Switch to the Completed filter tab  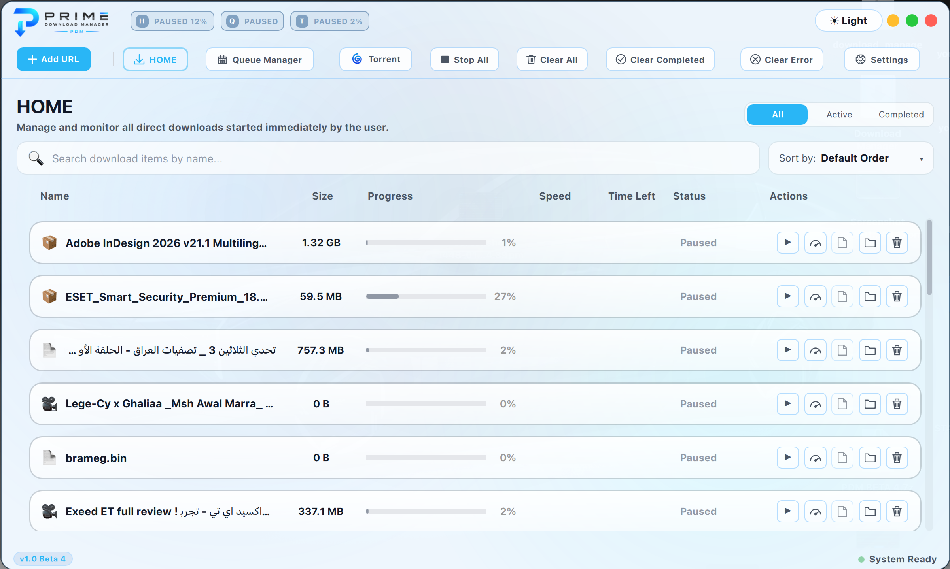pos(901,115)
